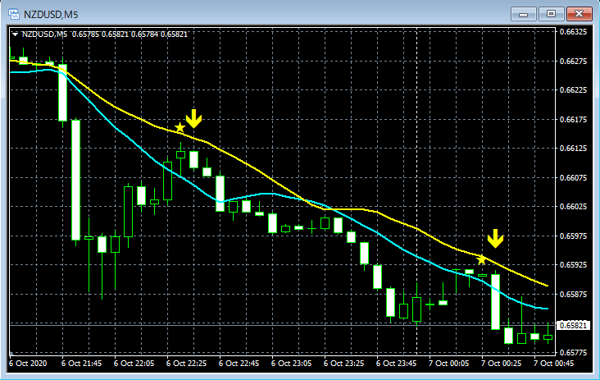Click the NZDUSD,M5 window title text
600x380 pixels.
tap(51, 15)
